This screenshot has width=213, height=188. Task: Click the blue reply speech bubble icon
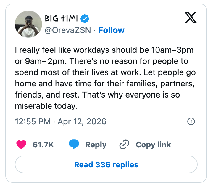pos(74,145)
